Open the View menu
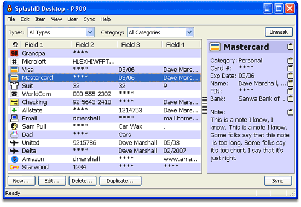Screen dimensions: 301x207 tap(56, 19)
